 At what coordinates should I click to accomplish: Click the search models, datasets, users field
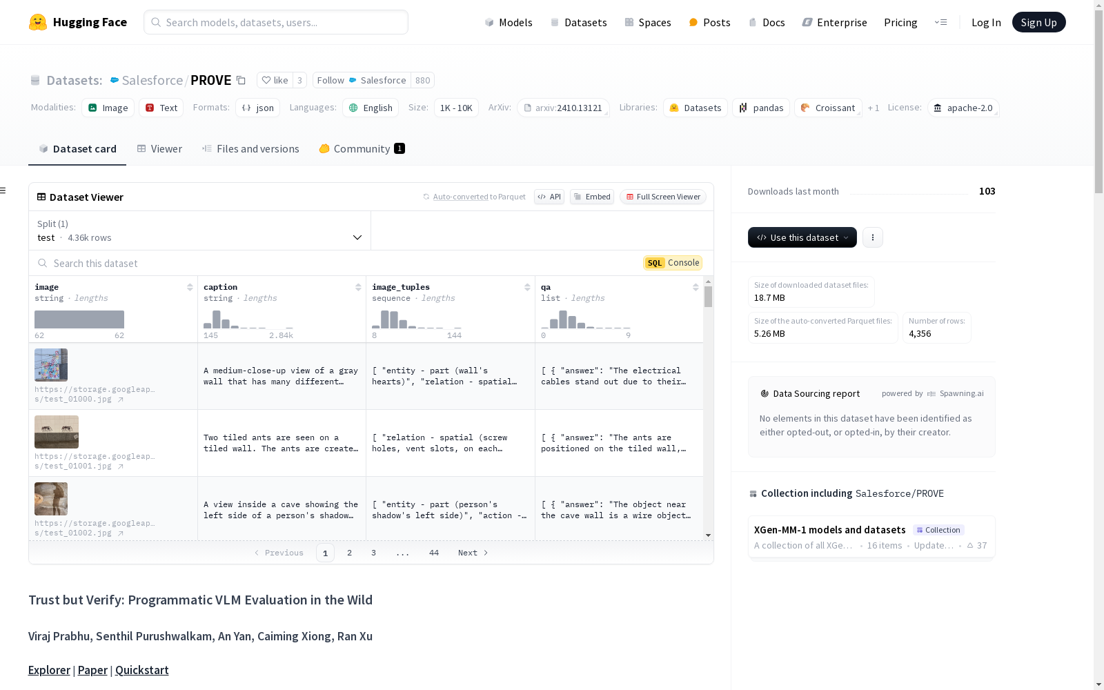pyautogui.click(x=276, y=22)
